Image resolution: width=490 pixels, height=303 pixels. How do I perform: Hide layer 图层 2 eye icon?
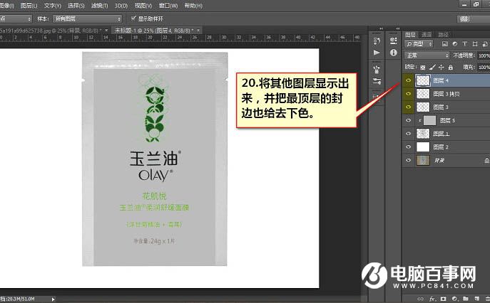[x=408, y=147]
